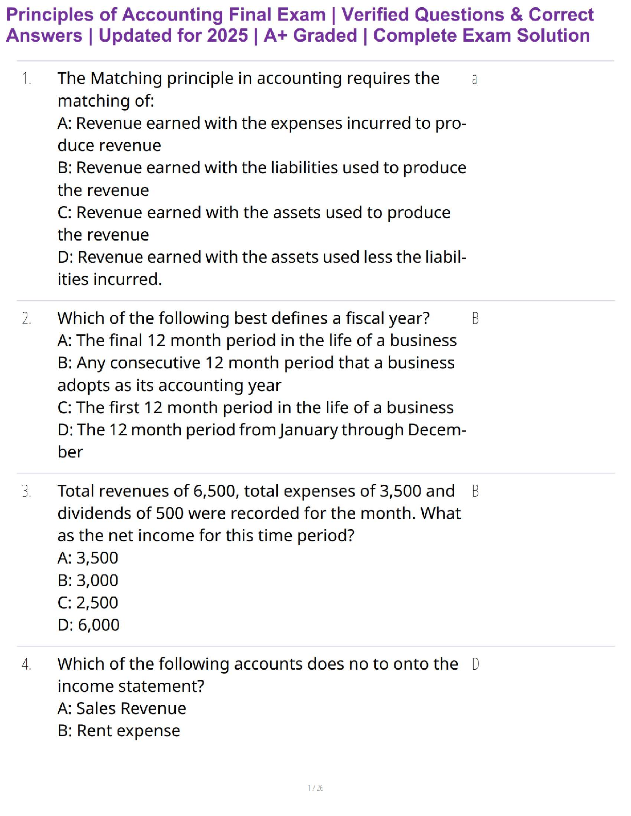Select option A: final 12 month period

click(257, 341)
